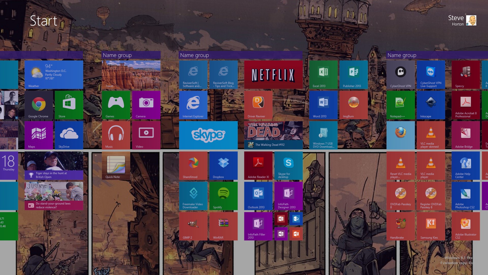488x275 pixels.
Task: Launch the CyberGhost VPN tile
Action: 401,75
